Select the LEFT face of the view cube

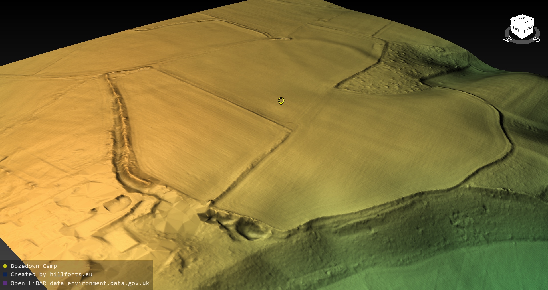click(516, 29)
